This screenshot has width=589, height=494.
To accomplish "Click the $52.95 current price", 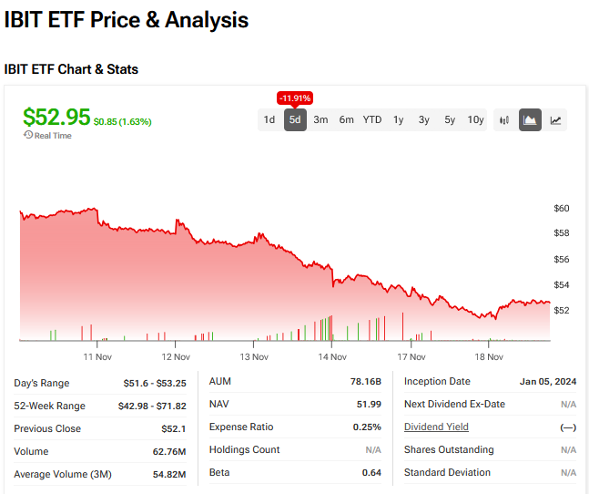I will coord(56,118).
